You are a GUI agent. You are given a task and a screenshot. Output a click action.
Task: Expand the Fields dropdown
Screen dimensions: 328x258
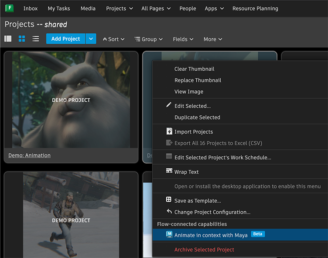tap(183, 39)
